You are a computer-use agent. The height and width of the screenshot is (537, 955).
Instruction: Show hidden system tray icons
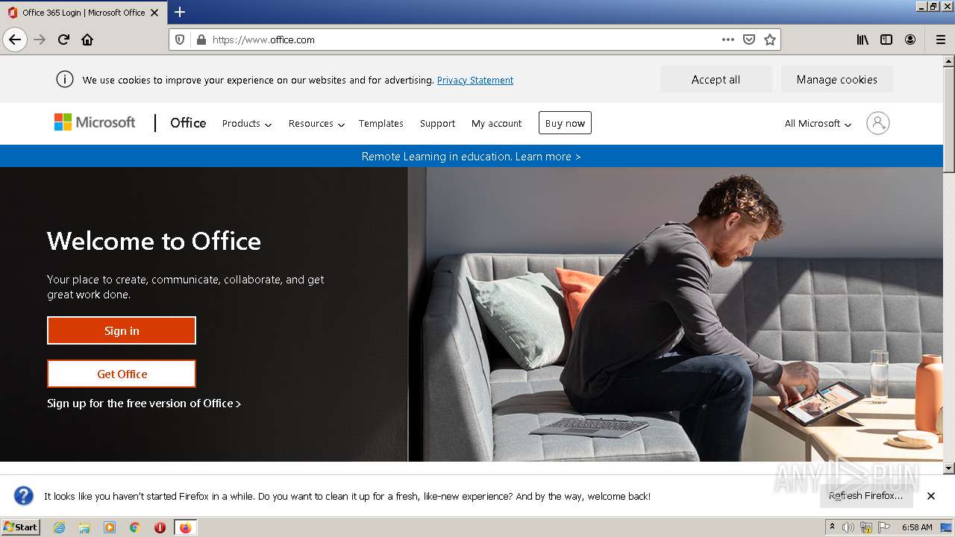832,527
